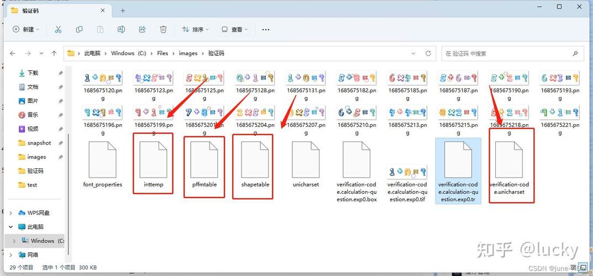Click the Rename icon in toolbar
The width and height of the screenshot is (593, 276).
click(121, 29)
